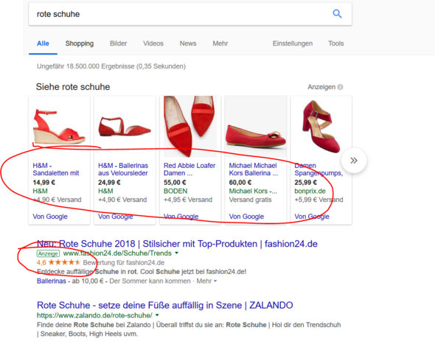The image size is (435, 347).
Task: Open the Red Abbie Loafer image
Action: [x=190, y=127]
